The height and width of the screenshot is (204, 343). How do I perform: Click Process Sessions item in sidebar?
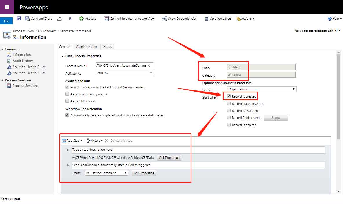tap(25, 86)
